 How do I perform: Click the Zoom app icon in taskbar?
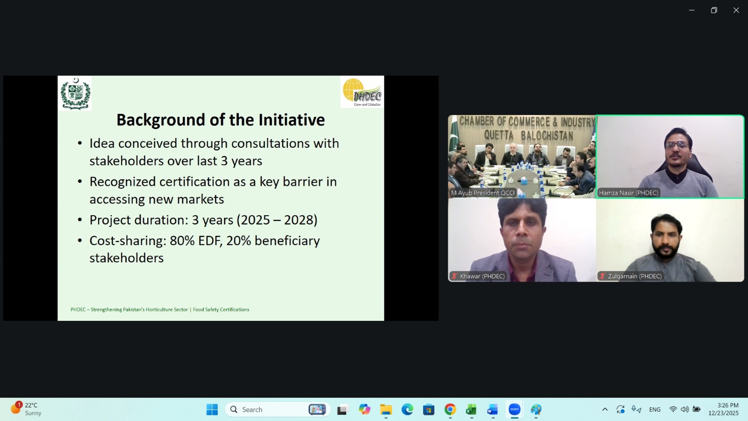click(514, 409)
